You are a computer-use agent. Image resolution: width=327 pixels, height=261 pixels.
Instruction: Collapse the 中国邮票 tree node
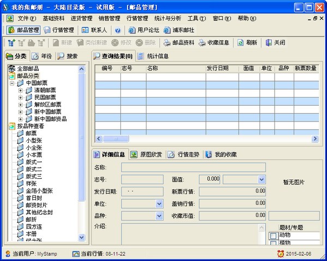point(13,83)
